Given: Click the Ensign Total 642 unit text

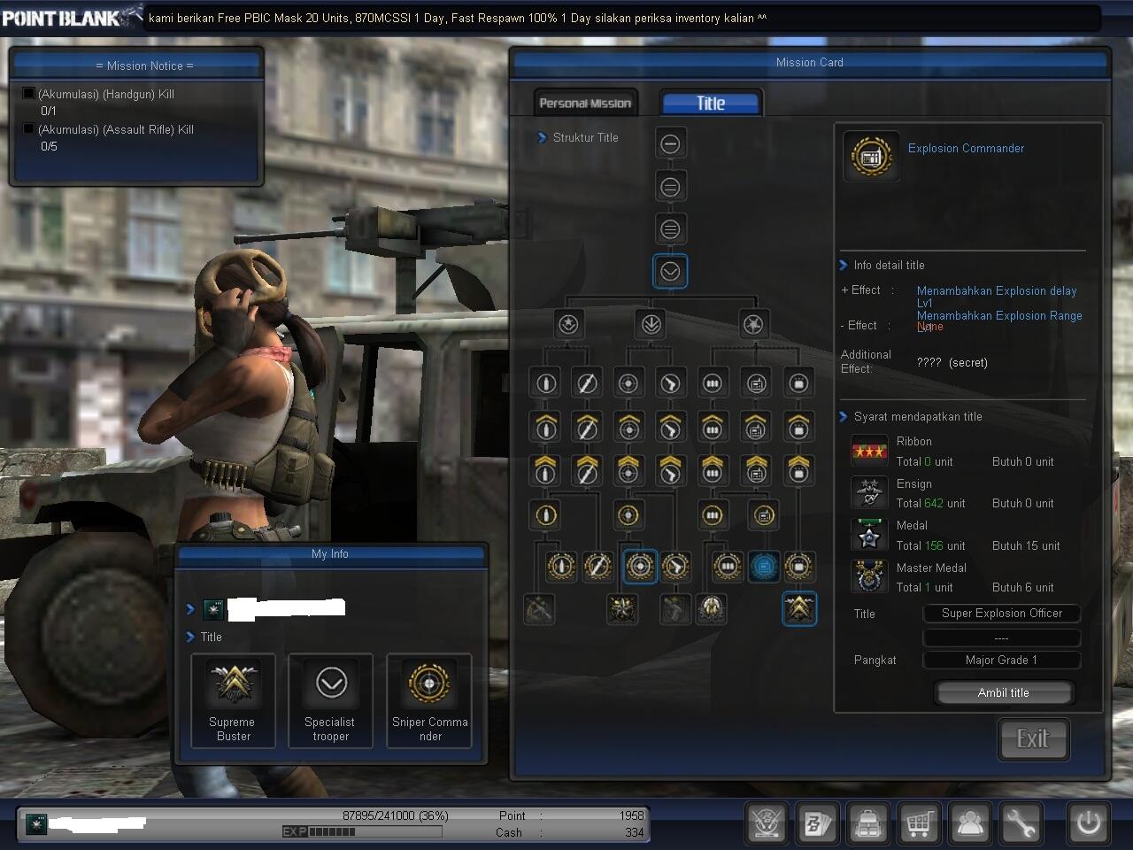Looking at the screenshot, I should pyautogui.click(x=930, y=503).
